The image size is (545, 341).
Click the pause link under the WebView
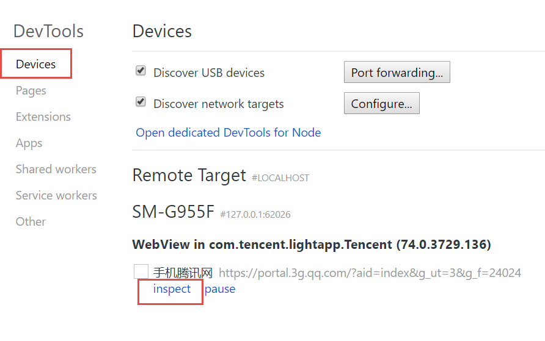click(220, 289)
